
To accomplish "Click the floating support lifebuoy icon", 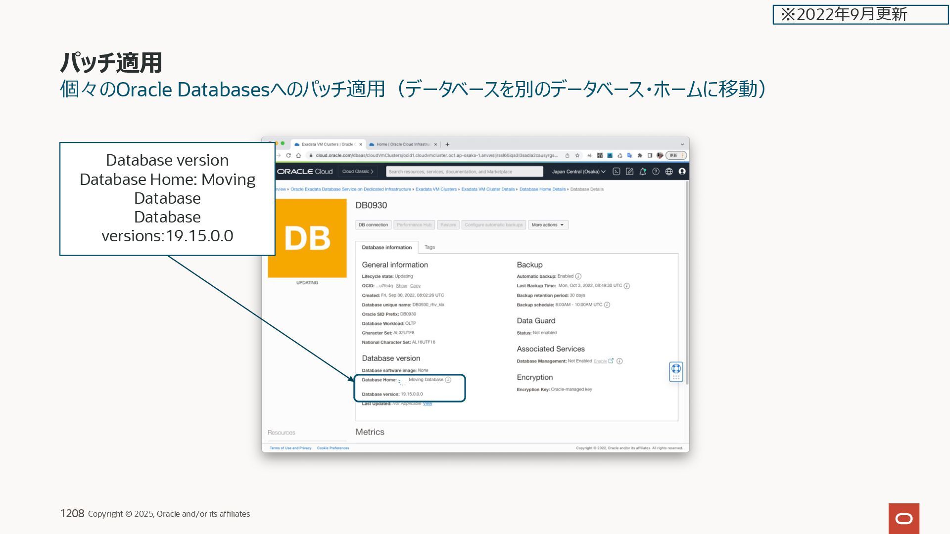I will click(x=676, y=369).
